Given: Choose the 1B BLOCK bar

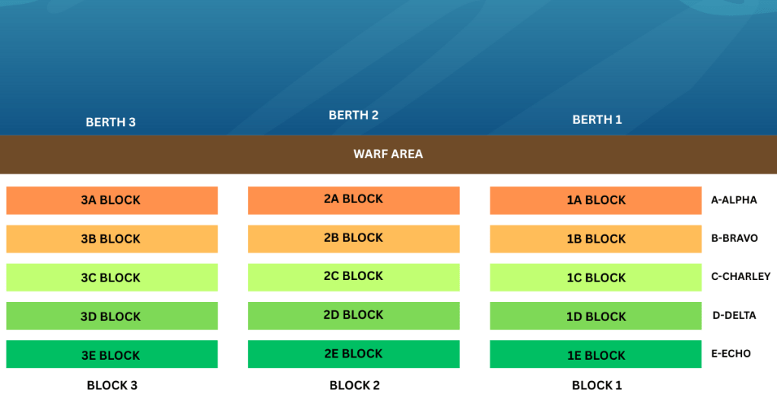Looking at the screenshot, I should coord(595,239).
